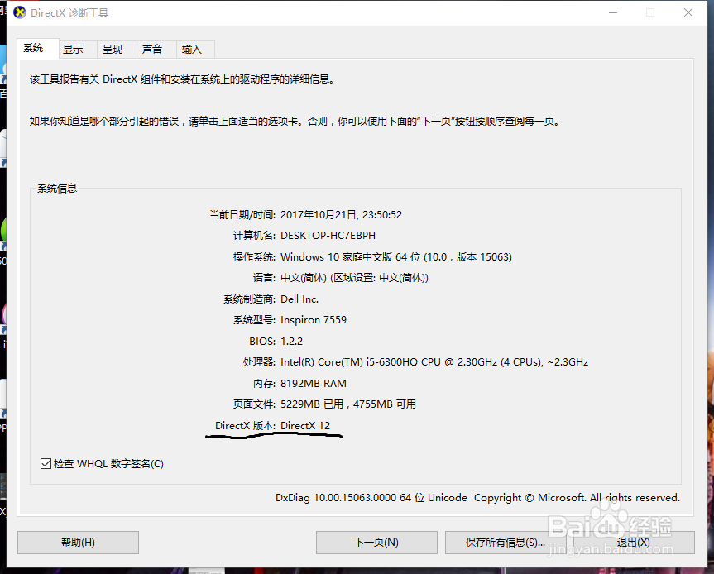Open the 显示 tab
This screenshot has width=714, height=574.
(x=78, y=49)
